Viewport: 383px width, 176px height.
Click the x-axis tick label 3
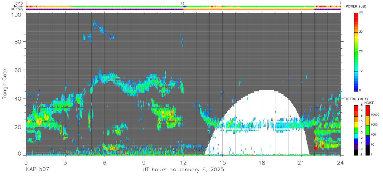pos(65,162)
